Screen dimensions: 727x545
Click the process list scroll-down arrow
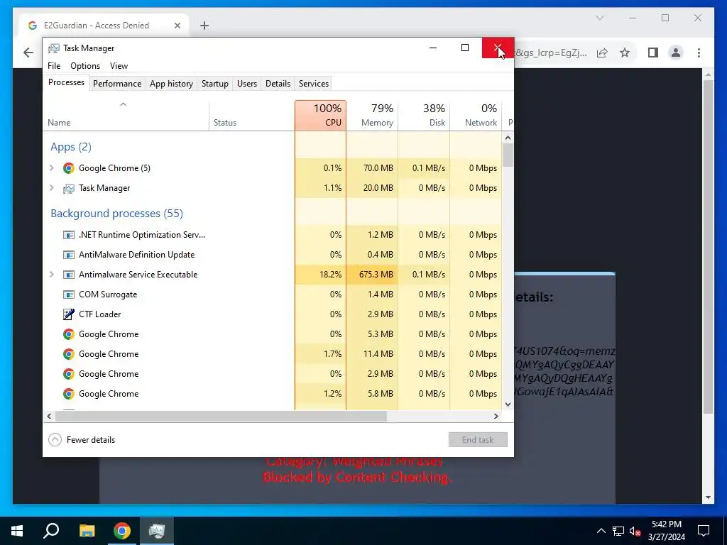point(508,404)
